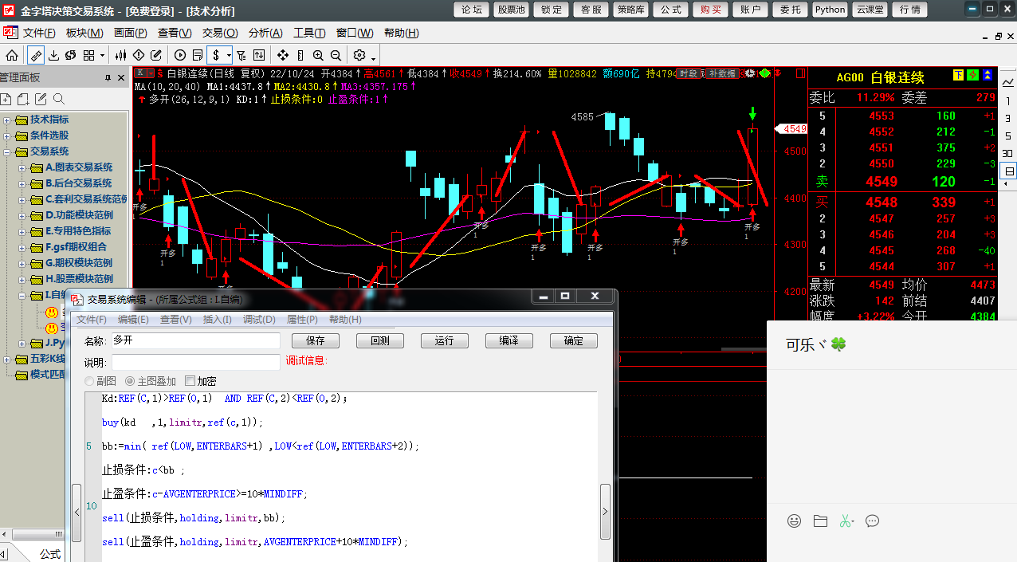
Task: Open the home icon in the toolbar
Action: click(12, 55)
